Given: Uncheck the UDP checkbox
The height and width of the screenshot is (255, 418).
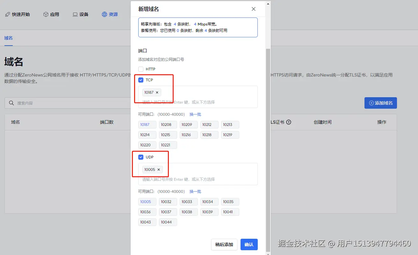Looking at the screenshot, I should tap(141, 157).
